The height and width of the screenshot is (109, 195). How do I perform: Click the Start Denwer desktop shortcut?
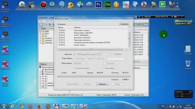(5, 50)
